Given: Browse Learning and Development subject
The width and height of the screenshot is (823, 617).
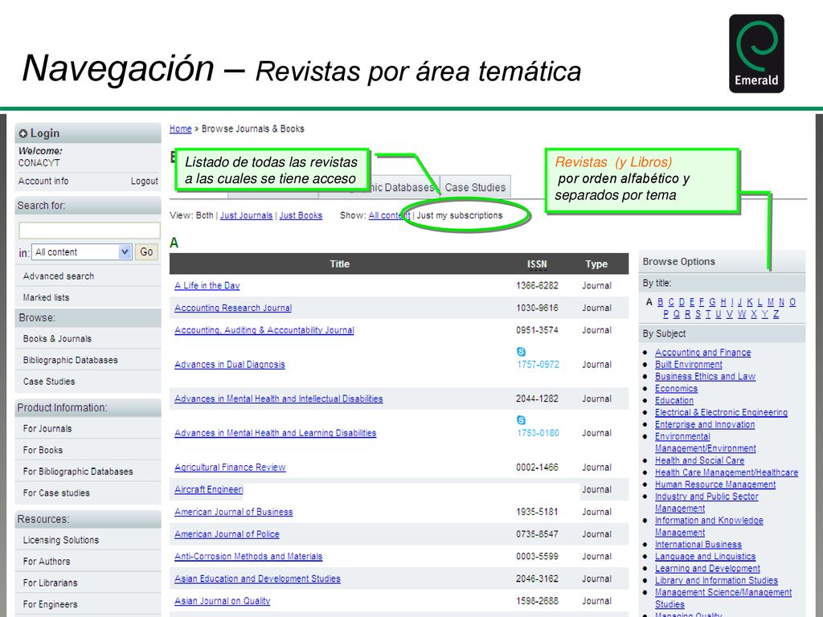Looking at the screenshot, I should coord(707,569).
